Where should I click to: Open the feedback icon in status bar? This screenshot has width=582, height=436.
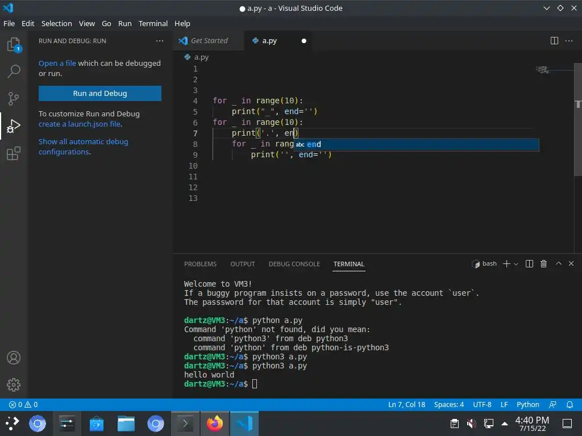tap(552, 404)
